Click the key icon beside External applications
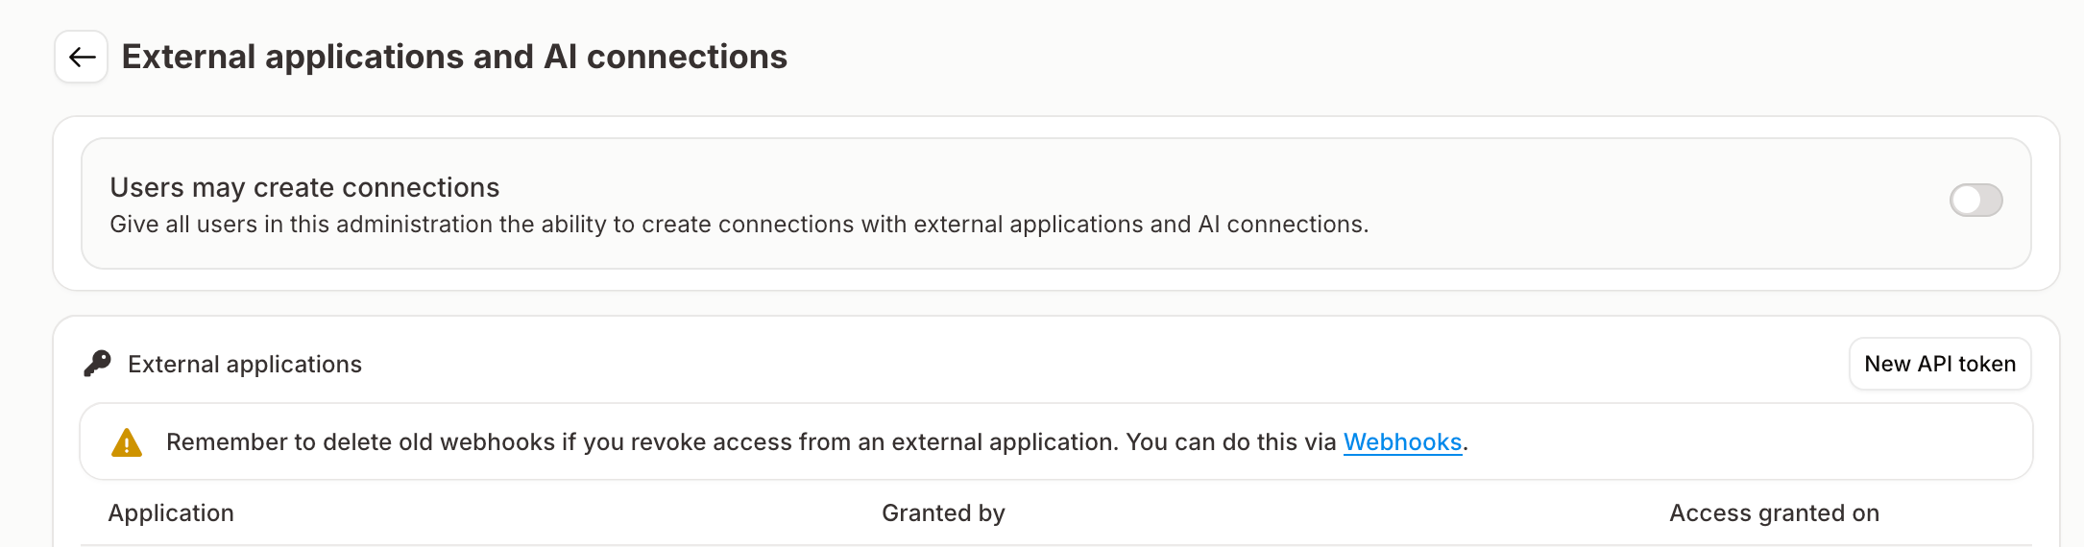2084x547 pixels. 97,364
